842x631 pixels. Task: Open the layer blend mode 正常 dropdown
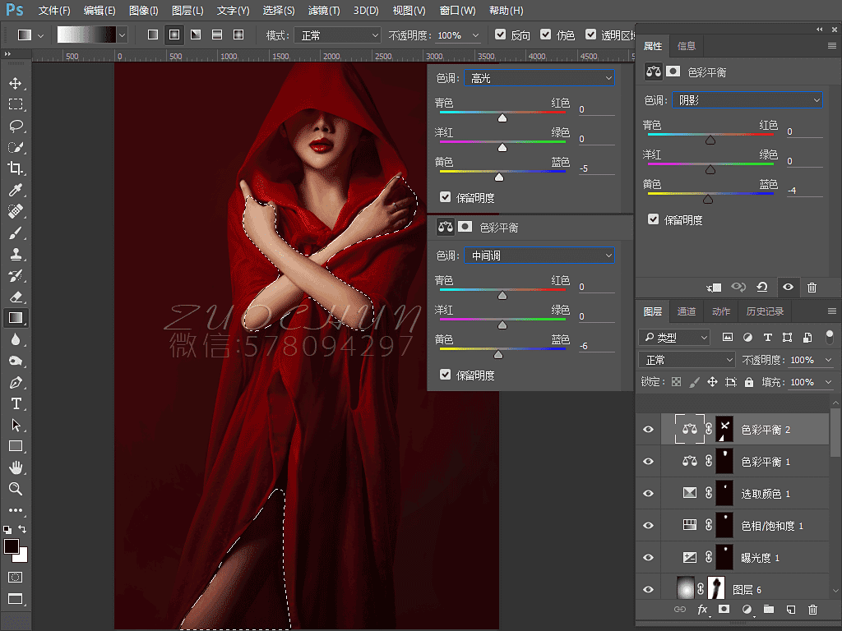(687, 360)
